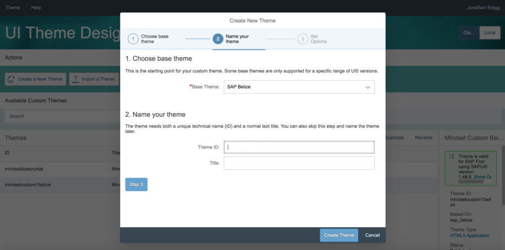Focus the Theme ID input field
505x250 pixels.
pyautogui.click(x=299, y=147)
